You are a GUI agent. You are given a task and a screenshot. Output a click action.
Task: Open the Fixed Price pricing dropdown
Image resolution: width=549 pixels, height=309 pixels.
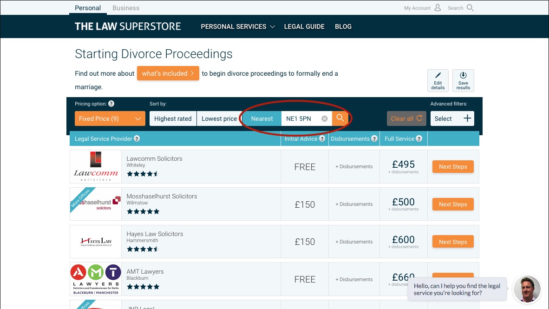110,118
